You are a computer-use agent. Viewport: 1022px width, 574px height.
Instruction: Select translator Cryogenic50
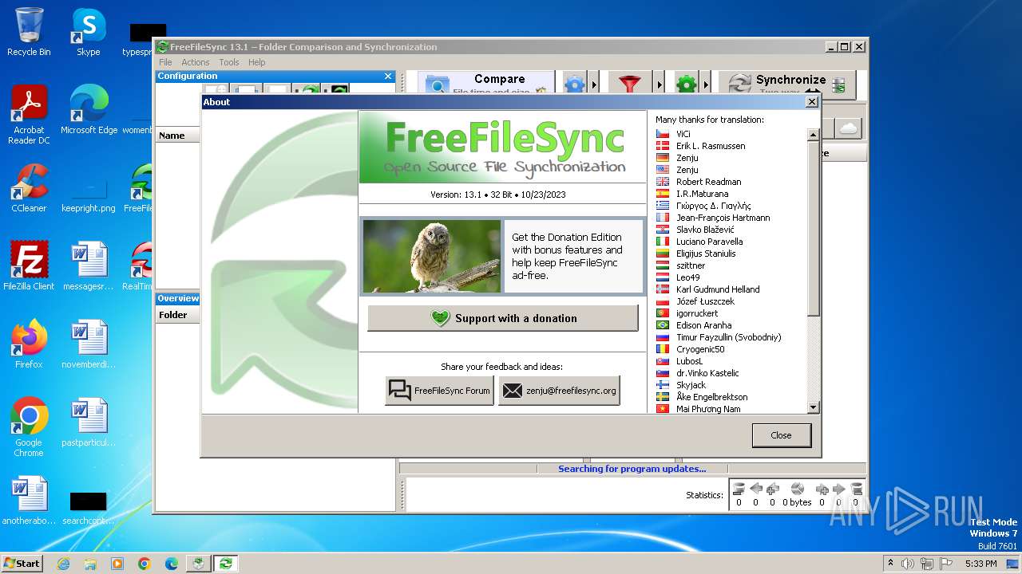(700, 349)
